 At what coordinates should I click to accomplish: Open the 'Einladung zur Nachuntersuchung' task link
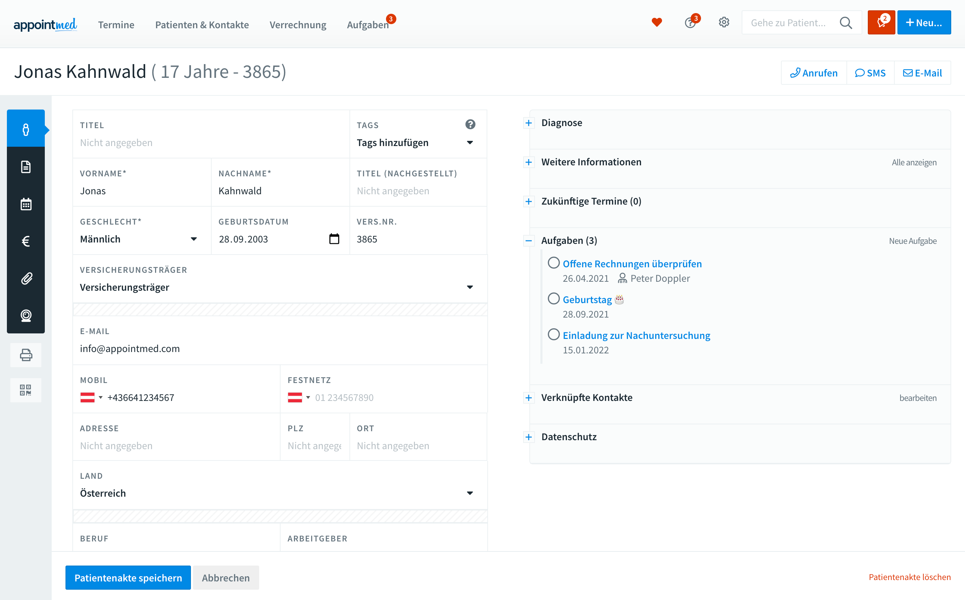[x=636, y=336]
